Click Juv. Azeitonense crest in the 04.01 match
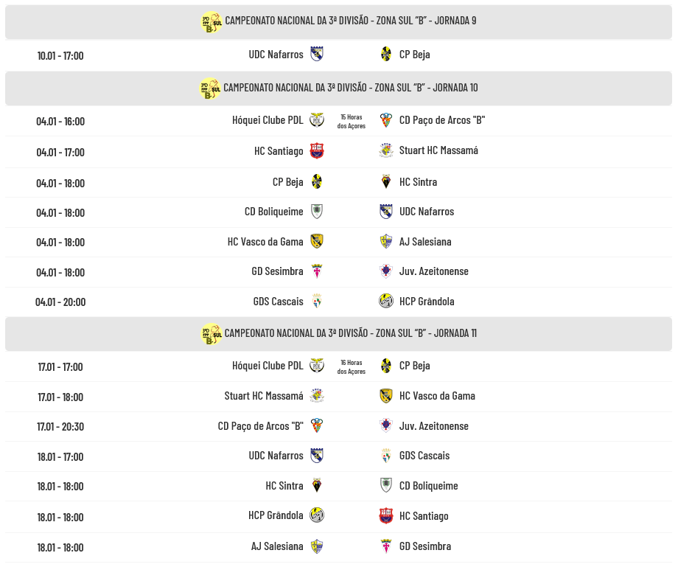 [x=386, y=271]
